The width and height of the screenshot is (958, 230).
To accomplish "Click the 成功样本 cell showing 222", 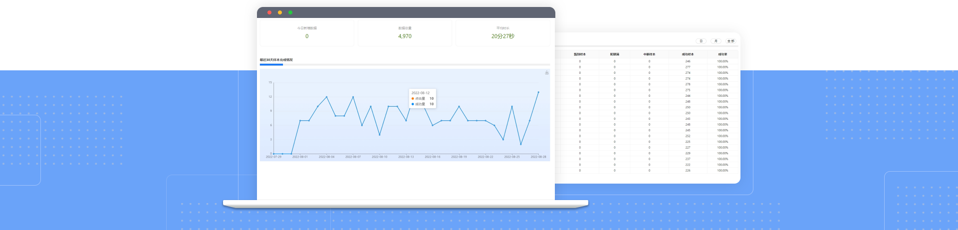I will pos(688,165).
